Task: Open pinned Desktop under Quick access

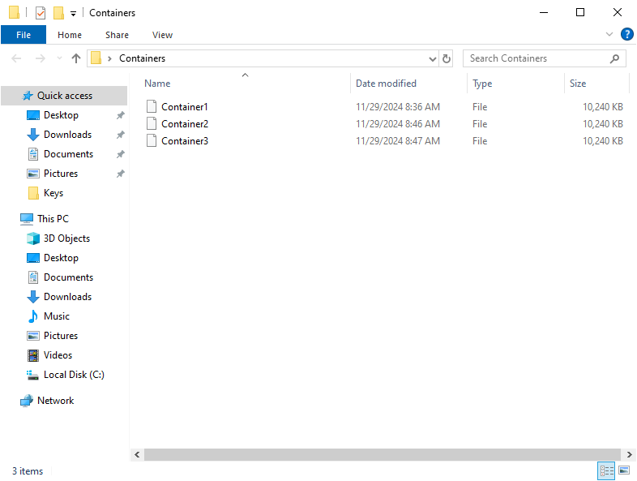Action: click(x=61, y=115)
